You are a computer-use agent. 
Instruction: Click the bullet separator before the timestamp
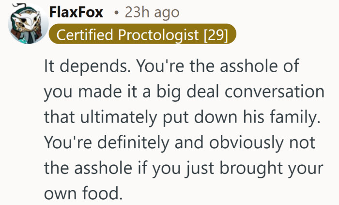[x=116, y=14]
